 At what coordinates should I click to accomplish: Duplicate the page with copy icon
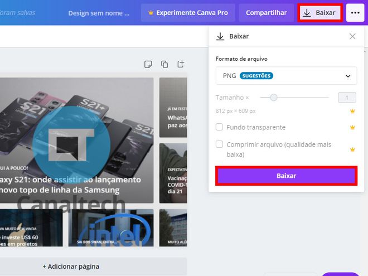tap(164, 64)
